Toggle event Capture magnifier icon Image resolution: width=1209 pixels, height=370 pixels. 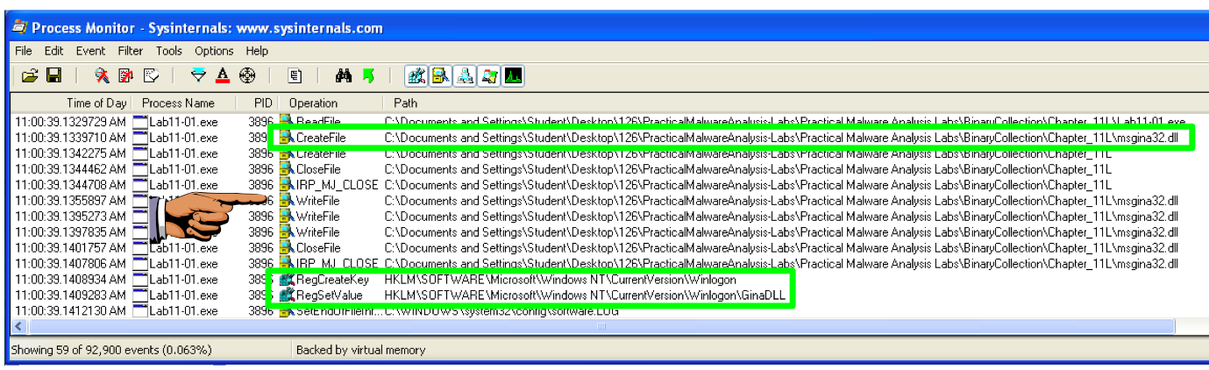(x=102, y=76)
